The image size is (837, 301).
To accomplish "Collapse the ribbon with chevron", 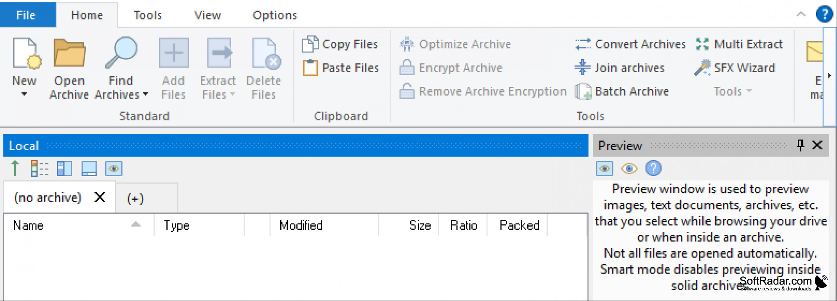I will click(801, 14).
